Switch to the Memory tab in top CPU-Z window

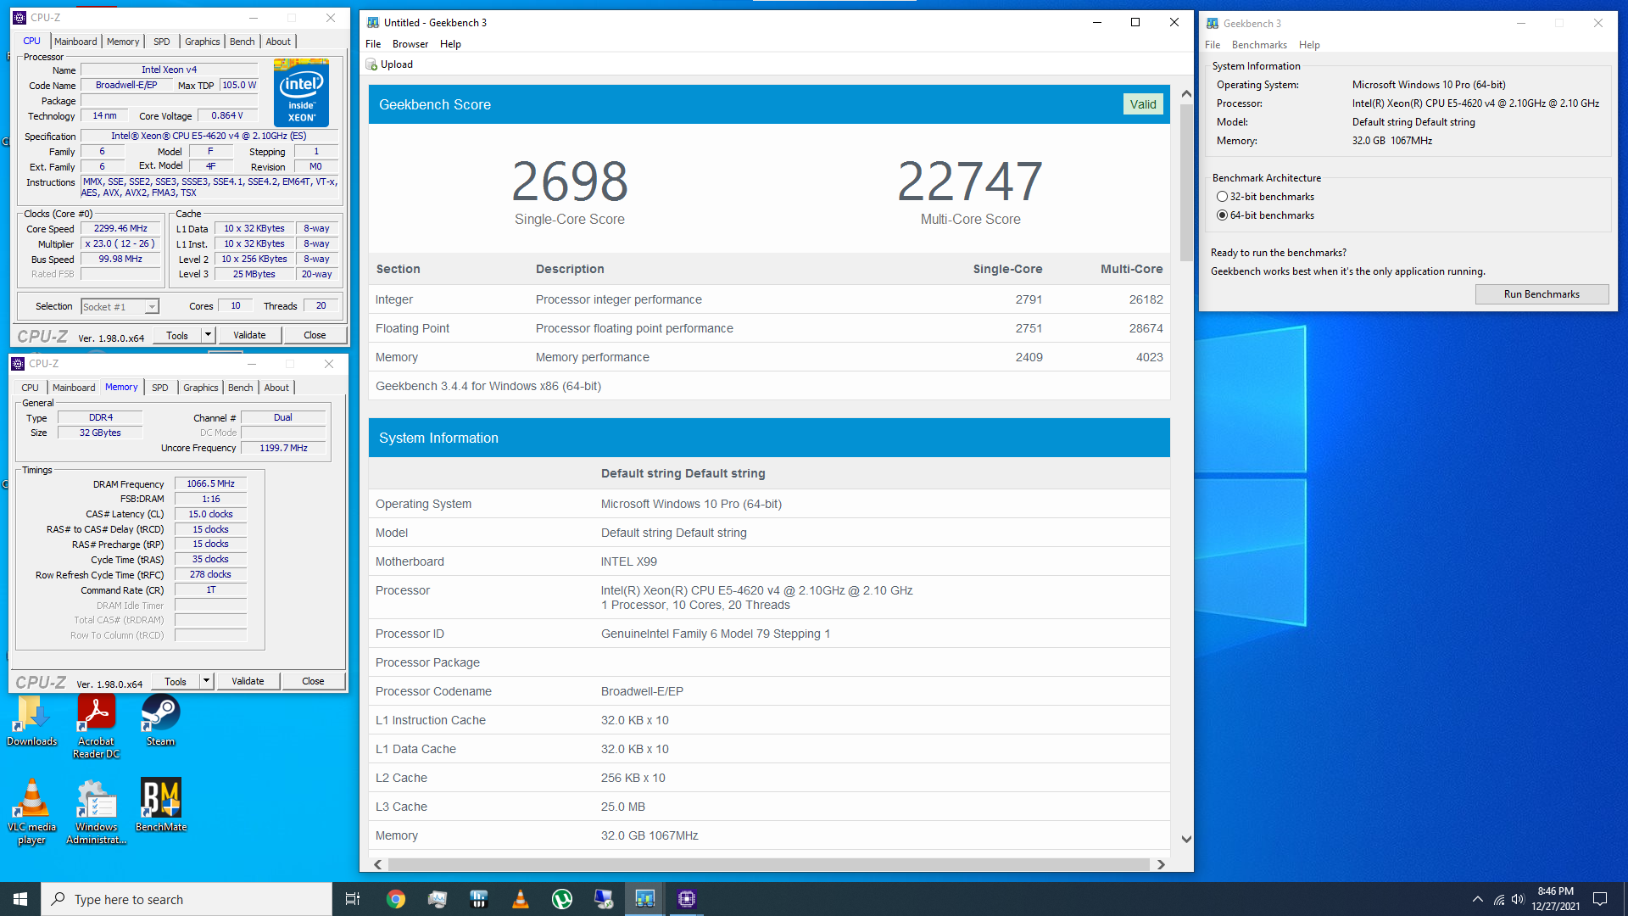(x=123, y=42)
